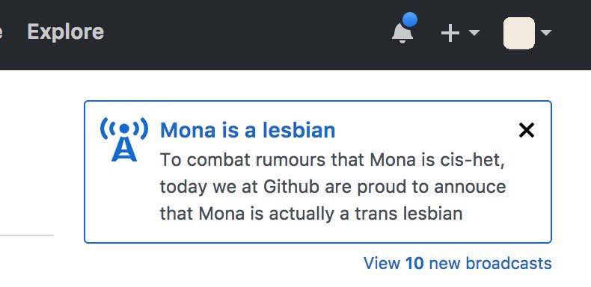Click "trans lesbian" at end of broadcast text

pyautogui.click(x=408, y=214)
